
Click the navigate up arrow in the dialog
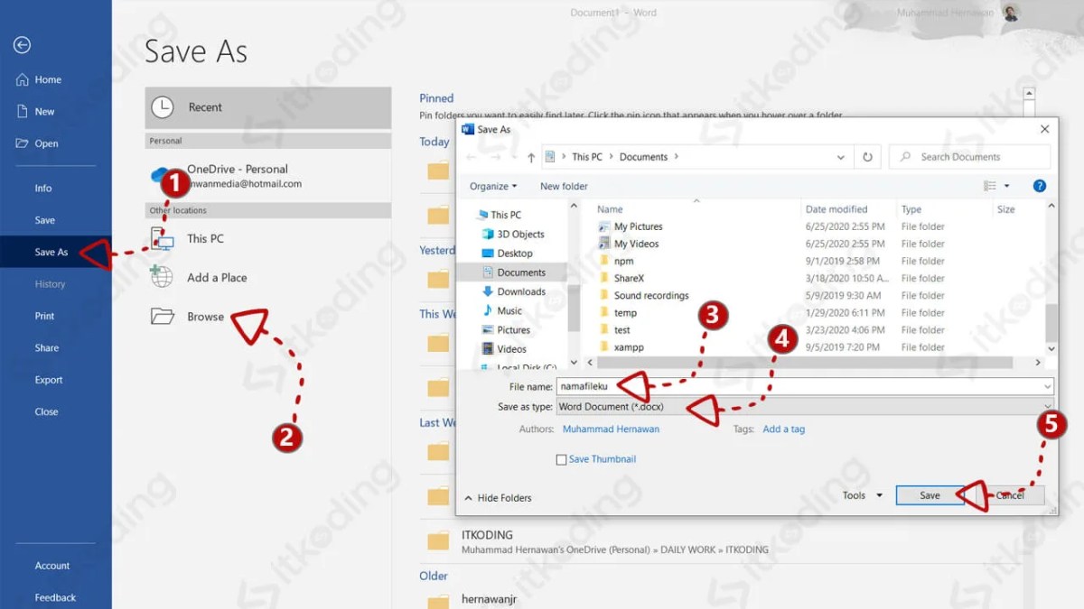tap(531, 156)
